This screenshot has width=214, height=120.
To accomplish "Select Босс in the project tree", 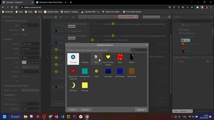I will tap(186, 40).
